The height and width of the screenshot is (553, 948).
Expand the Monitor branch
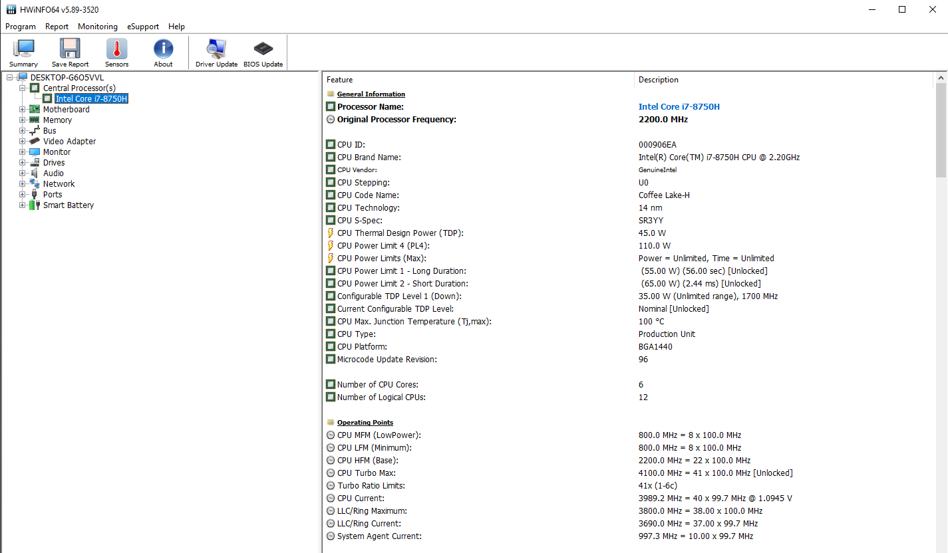(23, 152)
